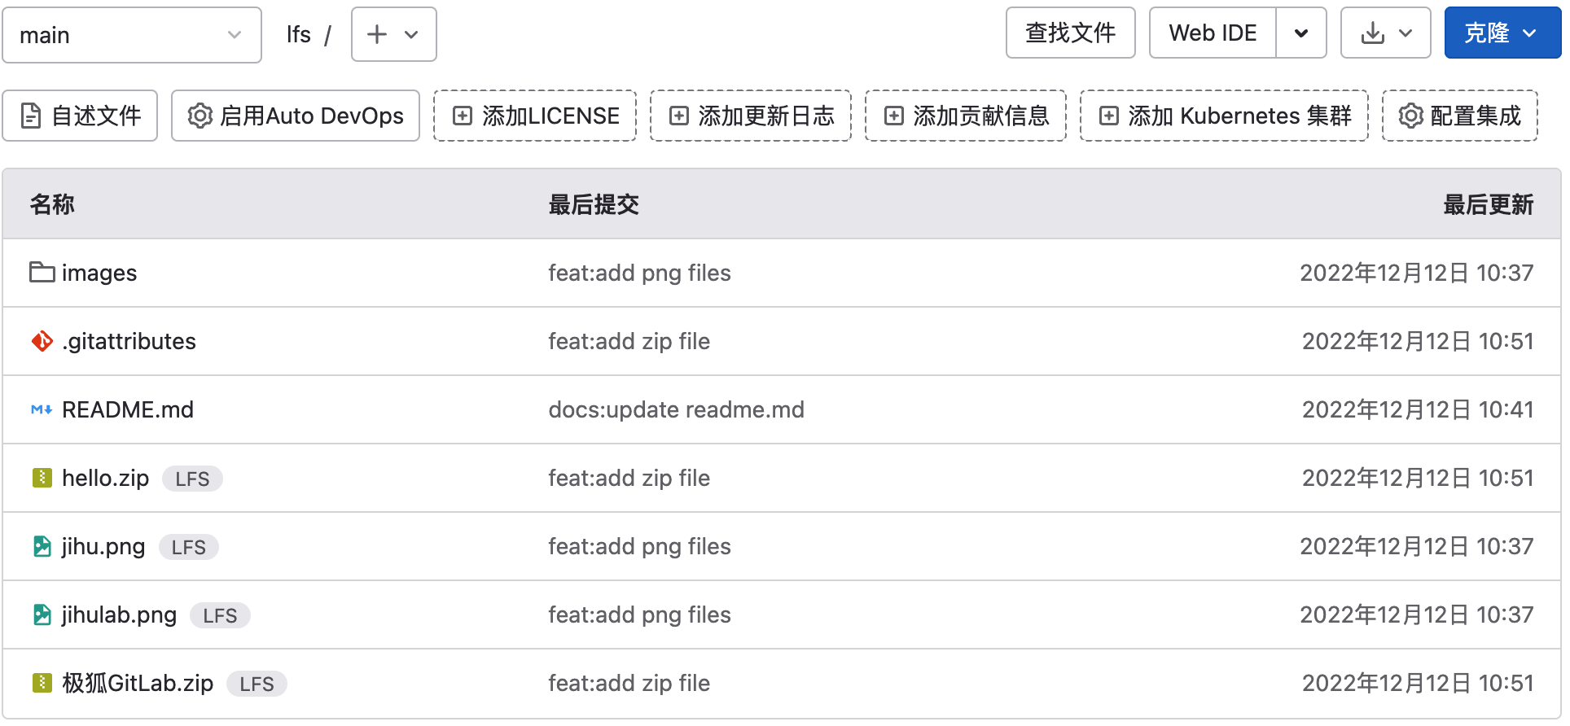Open the 'docs:update readme.md' commit link

coord(675,409)
